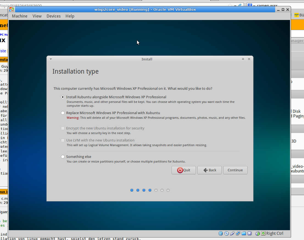
Task: Click the optical disc status icon
Action: coord(227,233)
